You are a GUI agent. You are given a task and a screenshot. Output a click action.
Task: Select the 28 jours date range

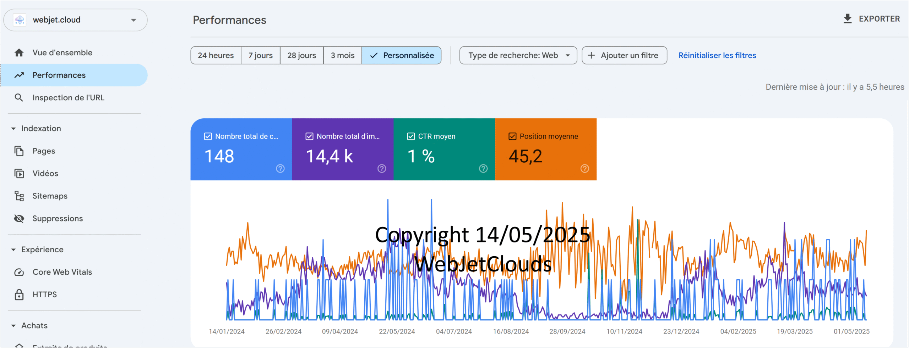coord(302,55)
